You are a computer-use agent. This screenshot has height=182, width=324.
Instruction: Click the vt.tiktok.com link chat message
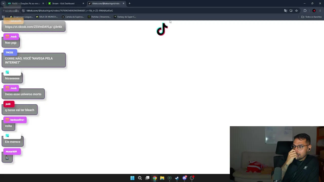33,27
